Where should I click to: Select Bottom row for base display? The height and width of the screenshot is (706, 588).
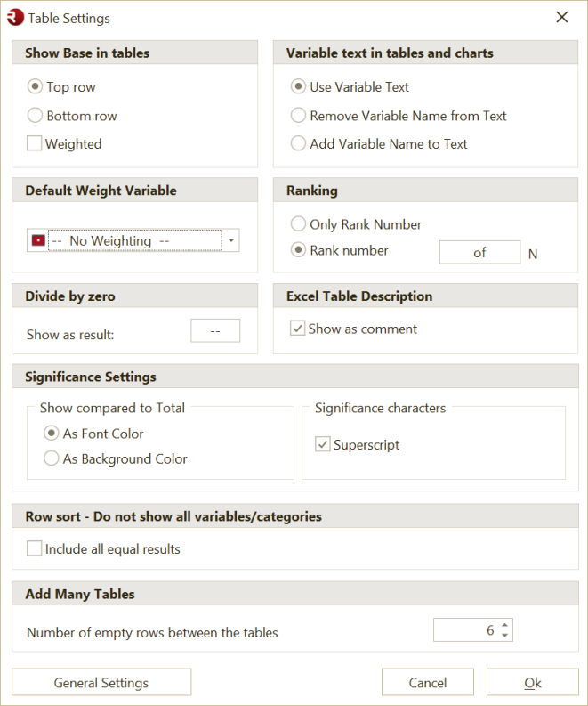pos(36,116)
